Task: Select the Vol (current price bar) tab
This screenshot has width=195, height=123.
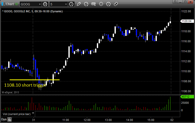Action: pos(17,114)
